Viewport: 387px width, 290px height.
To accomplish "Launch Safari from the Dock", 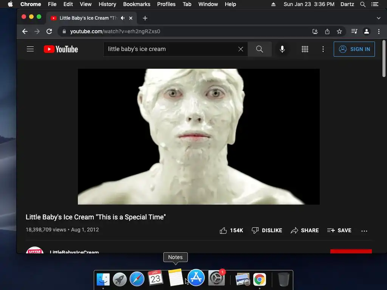I will tap(137, 279).
